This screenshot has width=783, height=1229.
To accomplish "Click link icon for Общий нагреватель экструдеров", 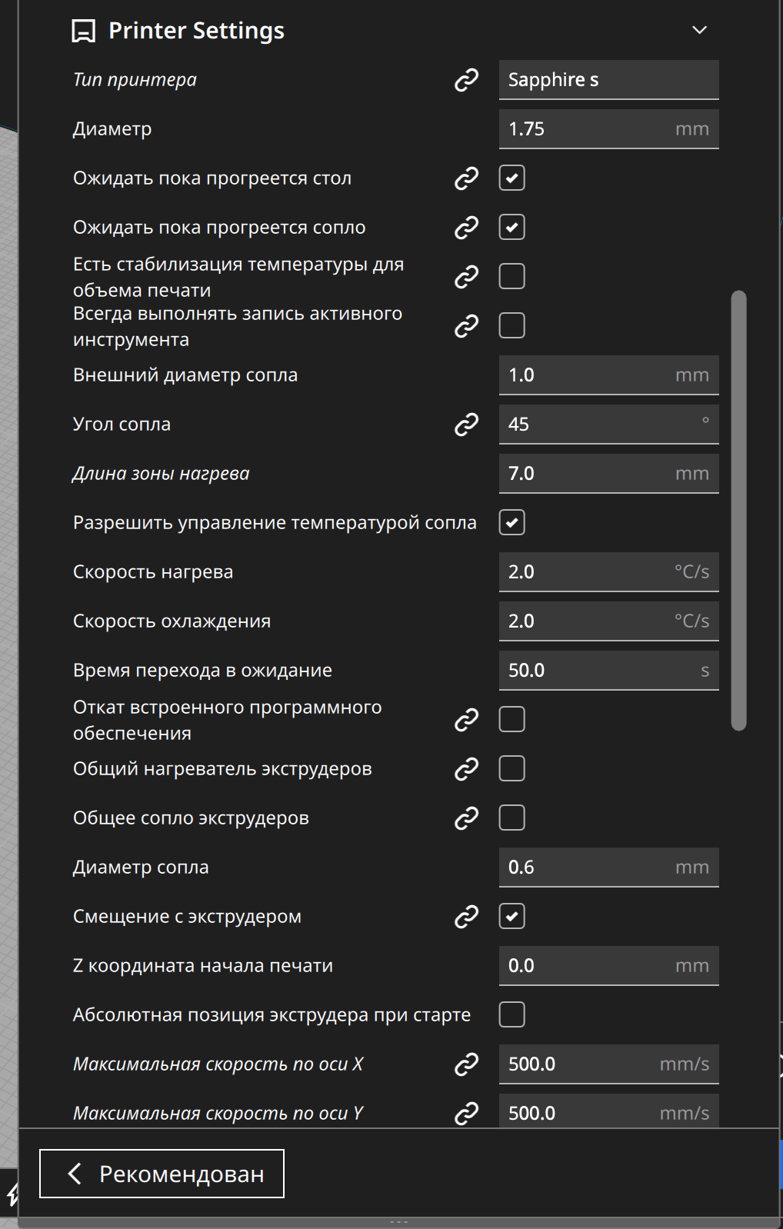I will coord(466,769).
